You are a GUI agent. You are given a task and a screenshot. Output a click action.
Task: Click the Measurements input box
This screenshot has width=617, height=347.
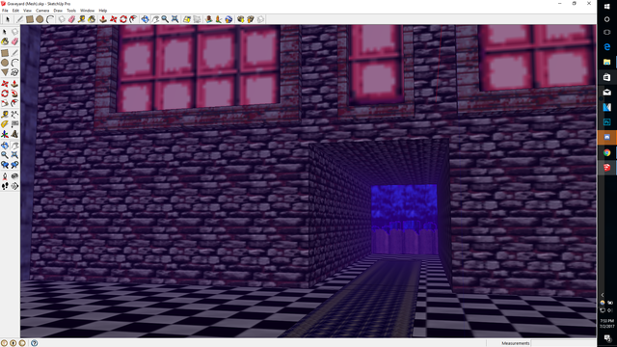point(563,343)
